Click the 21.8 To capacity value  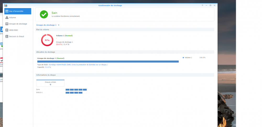48,67
